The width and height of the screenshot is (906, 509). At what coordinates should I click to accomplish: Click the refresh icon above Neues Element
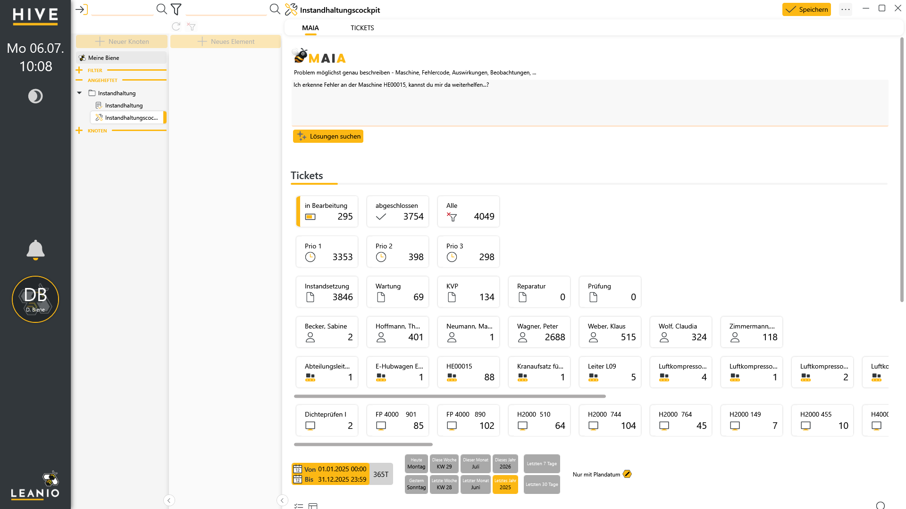[x=176, y=26]
